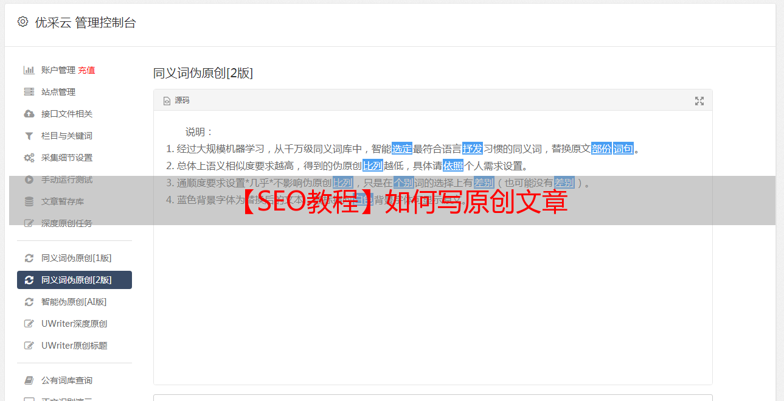
Task: Expand the editor to fullscreen
Action: coord(699,101)
